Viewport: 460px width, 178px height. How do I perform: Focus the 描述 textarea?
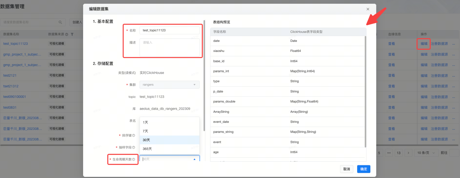coord(169,47)
